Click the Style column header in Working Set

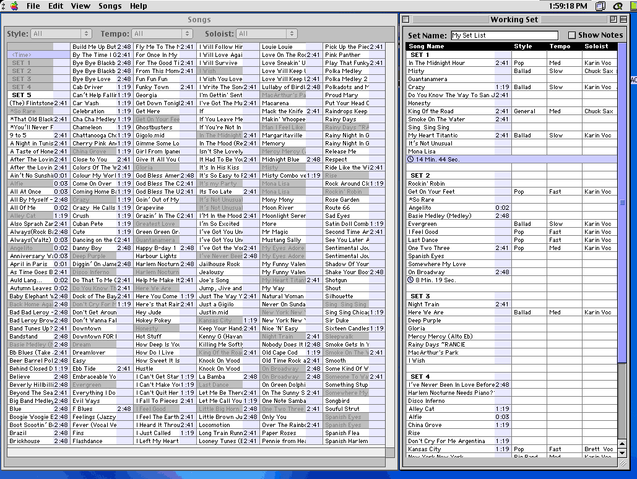coord(523,46)
